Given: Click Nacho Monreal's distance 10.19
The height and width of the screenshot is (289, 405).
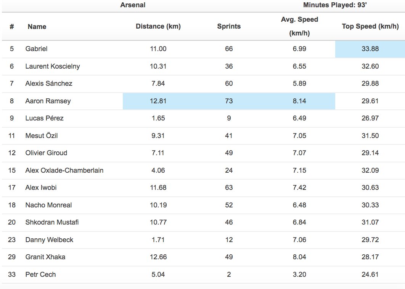Looking at the screenshot, I should click(x=158, y=205).
